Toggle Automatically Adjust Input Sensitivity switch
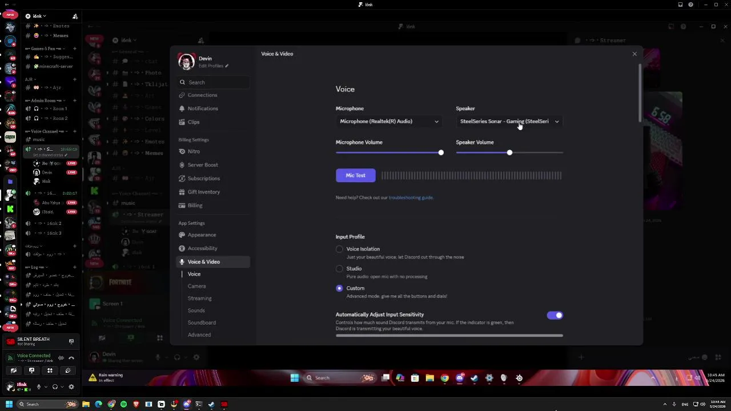 point(555,315)
